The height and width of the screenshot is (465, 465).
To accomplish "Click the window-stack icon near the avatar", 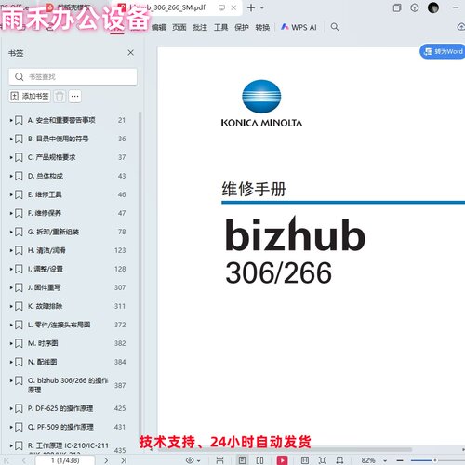I will (x=397, y=7).
